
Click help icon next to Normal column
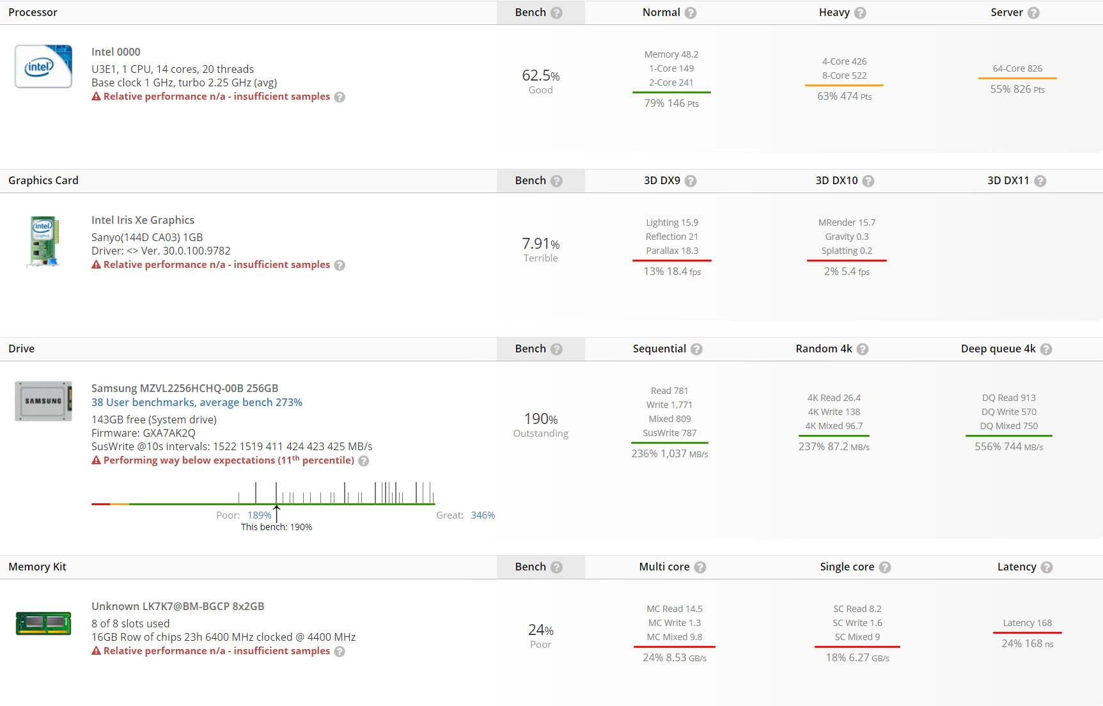[691, 13]
